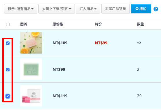Click the 图片 column header
This screenshot has height=110, width=161.
[x=23, y=24]
